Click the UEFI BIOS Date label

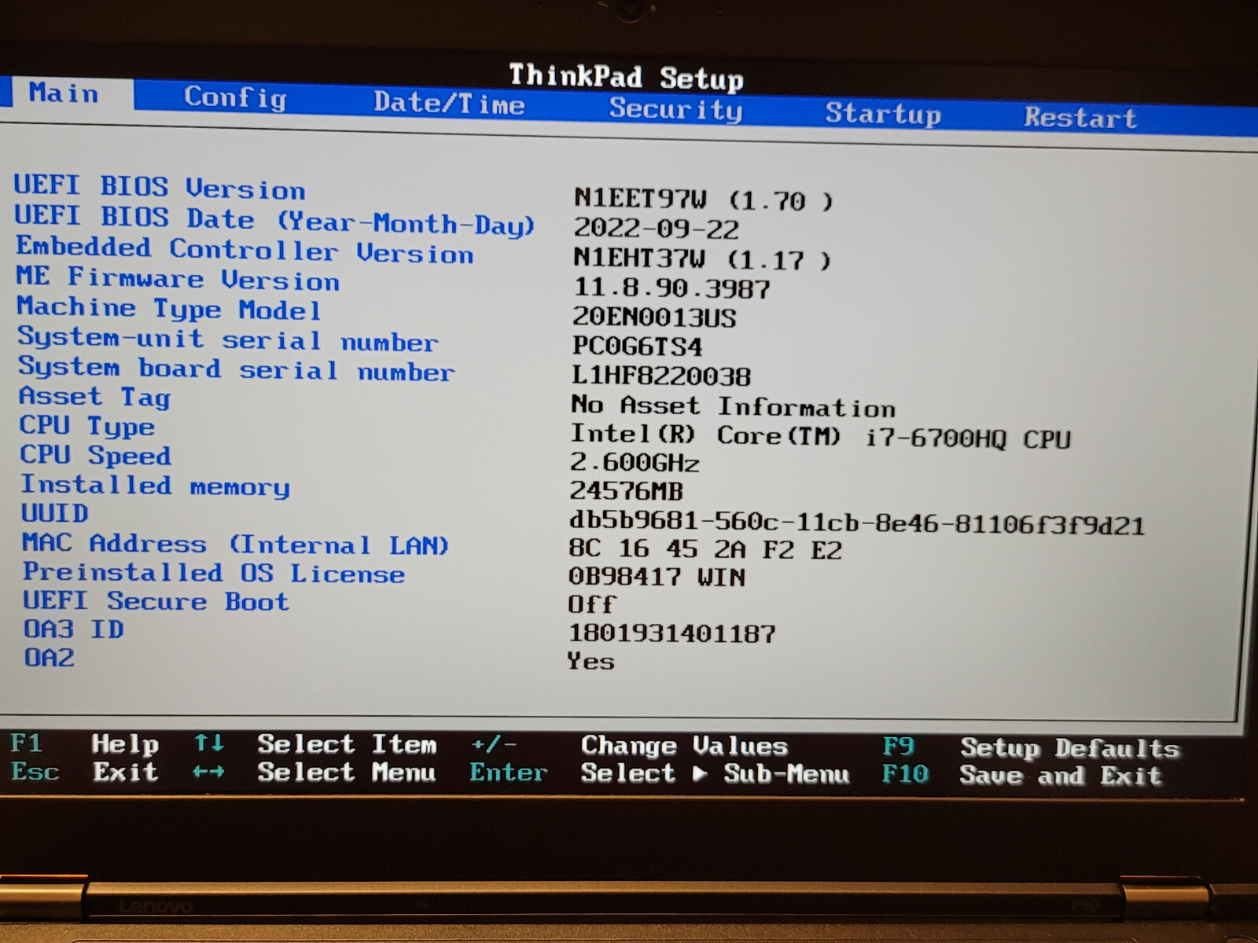[274, 221]
